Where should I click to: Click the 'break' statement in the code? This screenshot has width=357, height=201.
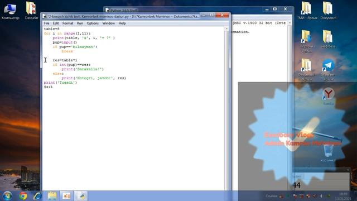(x=67, y=51)
